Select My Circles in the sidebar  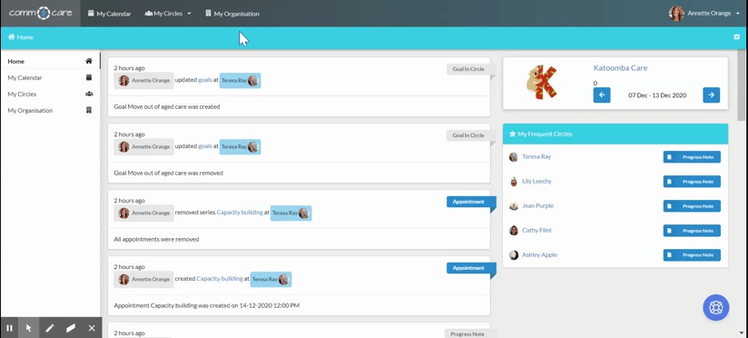point(50,94)
